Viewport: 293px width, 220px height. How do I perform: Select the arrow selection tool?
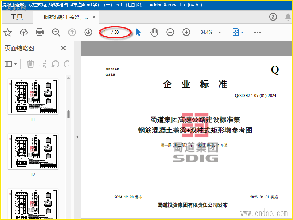tap(138, 32)
